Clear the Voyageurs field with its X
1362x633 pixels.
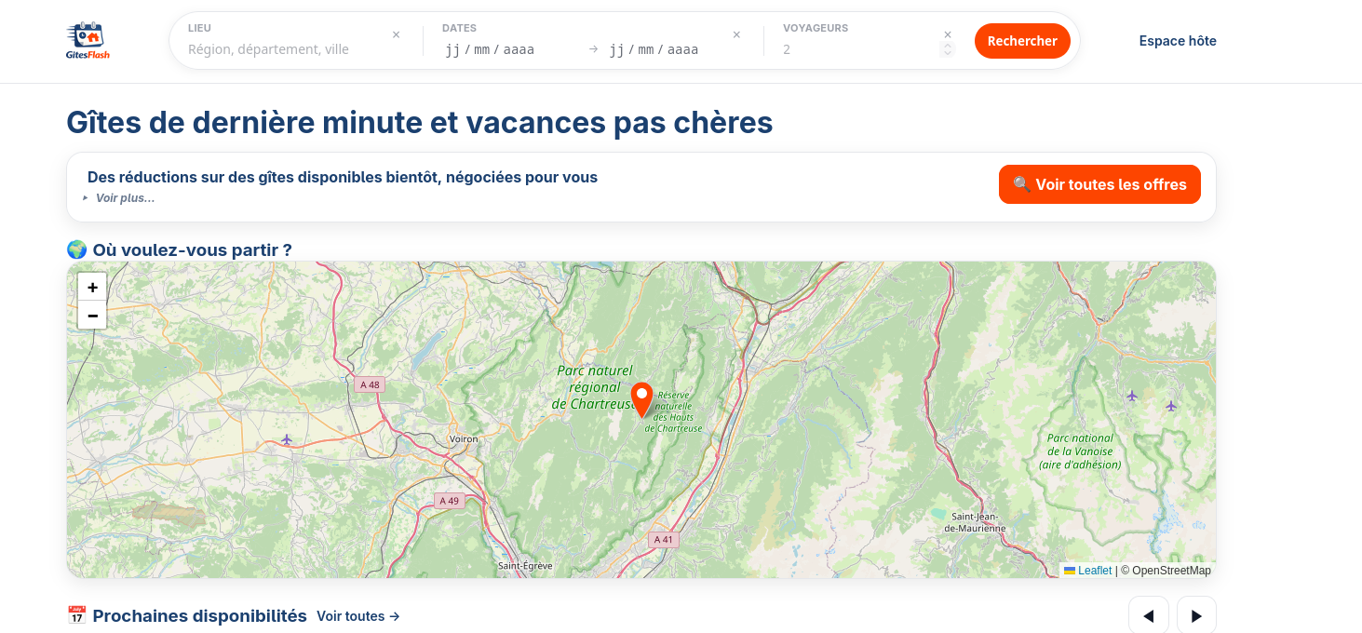(x=948, y=34)
